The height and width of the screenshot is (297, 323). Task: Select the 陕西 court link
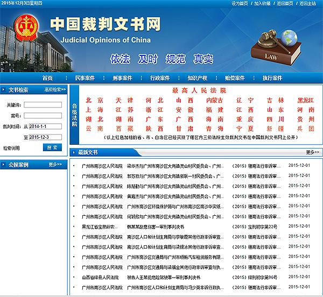155,129
